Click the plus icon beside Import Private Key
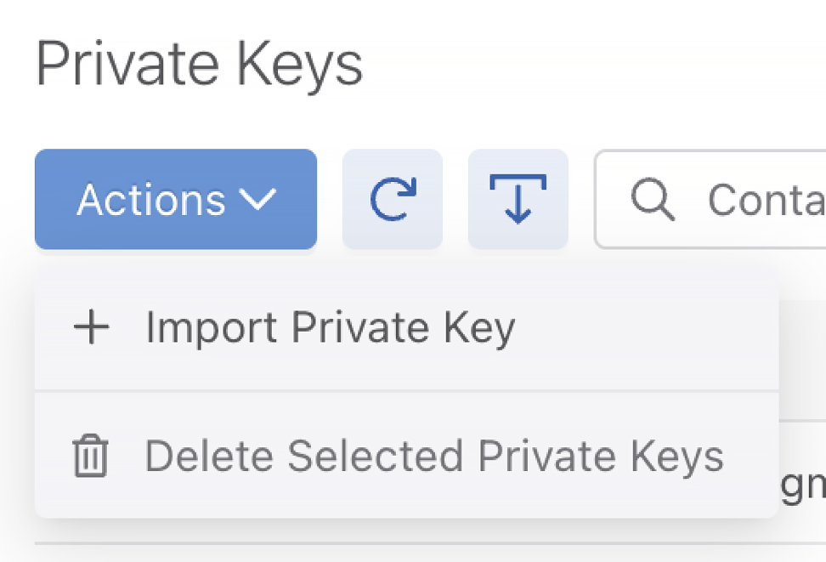Viewport: 826px width, 562px height. pyautogui.click(x=92, y=328)
